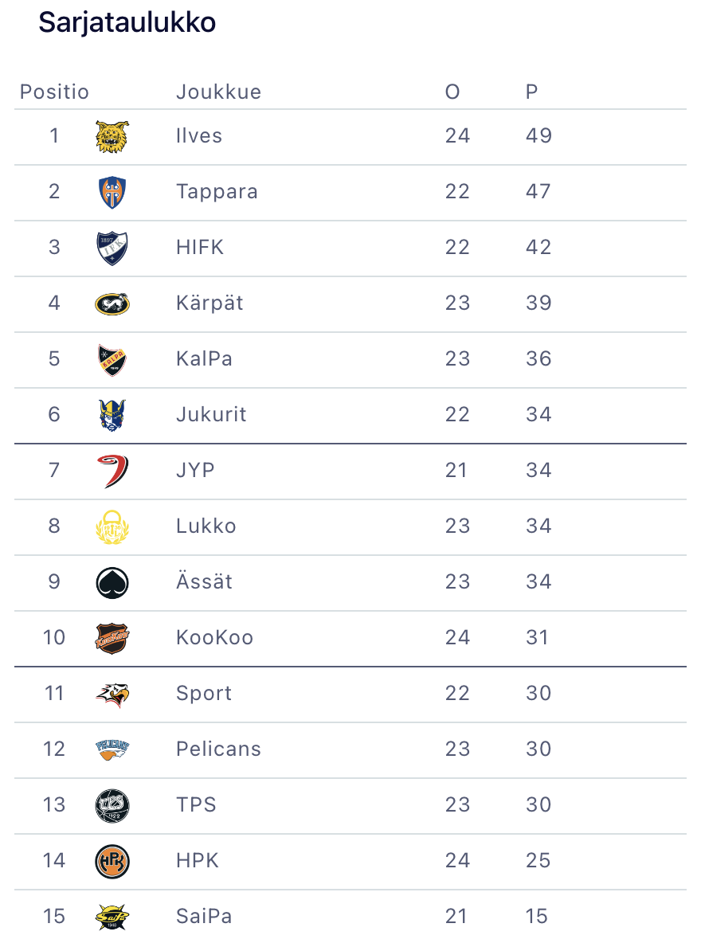Open the KooKoo team logo
The image size is (701, 943).
pyautogui.click(x=112, y=638)
